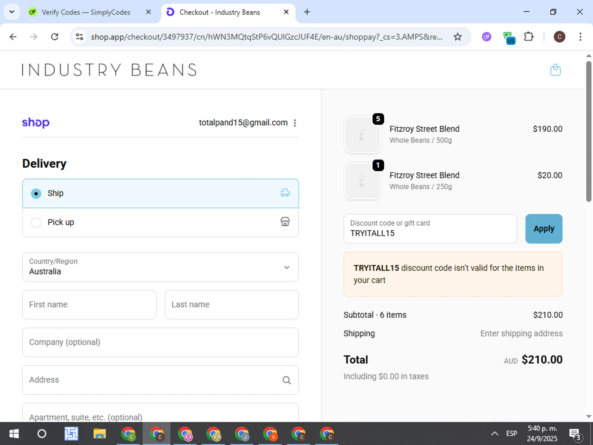Viewport: 593px width, 445px height.
Task: Switch to the Verify Codes SimplyCodes tab
Action: [x=86, y=12]
